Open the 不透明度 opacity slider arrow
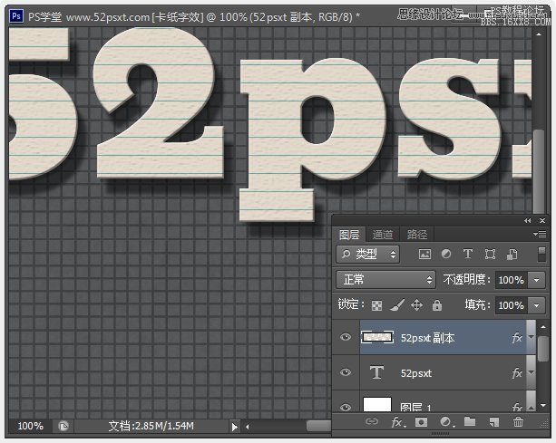This screenshot has height=443, width=556. (x=536, y=280)
